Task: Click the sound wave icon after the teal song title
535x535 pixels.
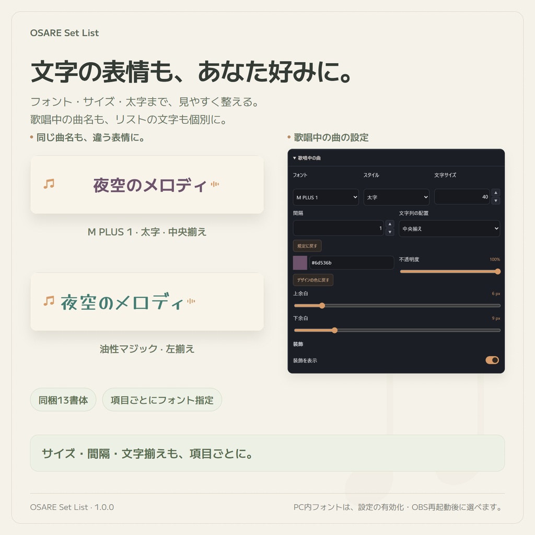Action: 191,301
